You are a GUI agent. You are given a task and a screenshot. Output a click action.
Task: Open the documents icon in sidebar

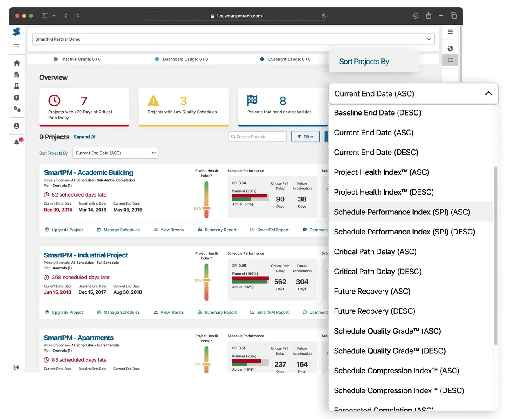pyautogui.click(x=17, y=75)
